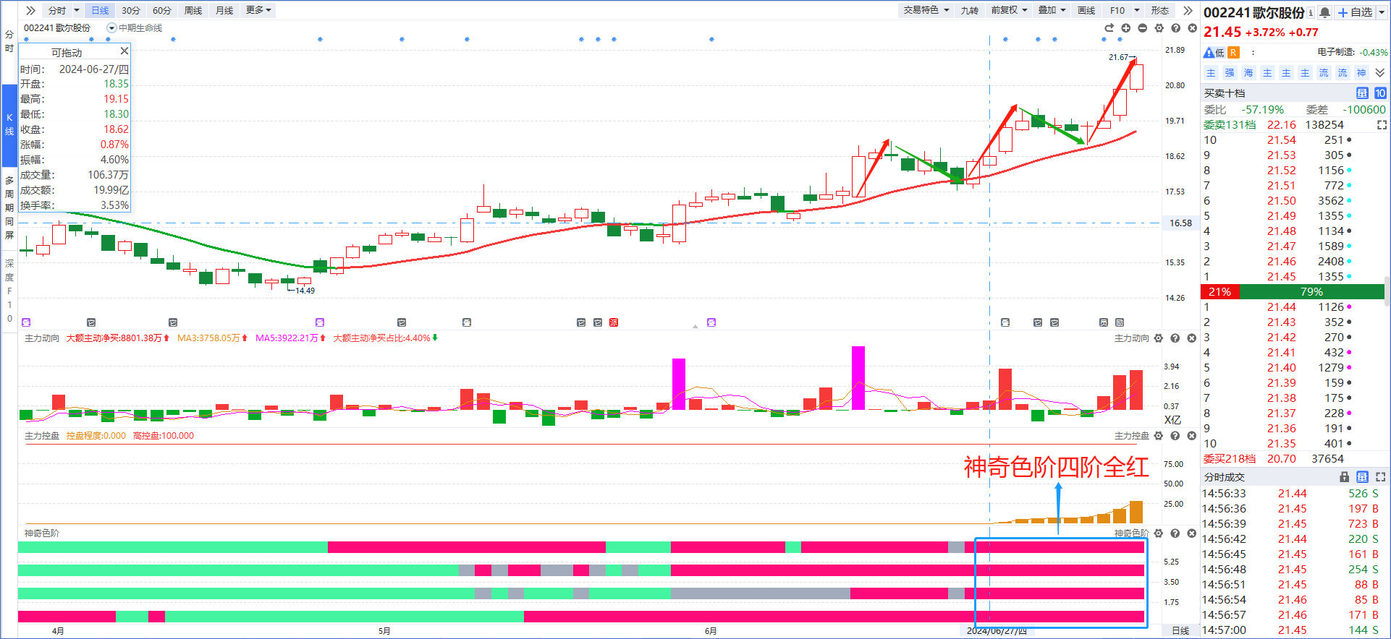Viewport: 1391px width, 639px height.
Task: Expand the 交易特色 dropdown
Action: pos(926,10)
